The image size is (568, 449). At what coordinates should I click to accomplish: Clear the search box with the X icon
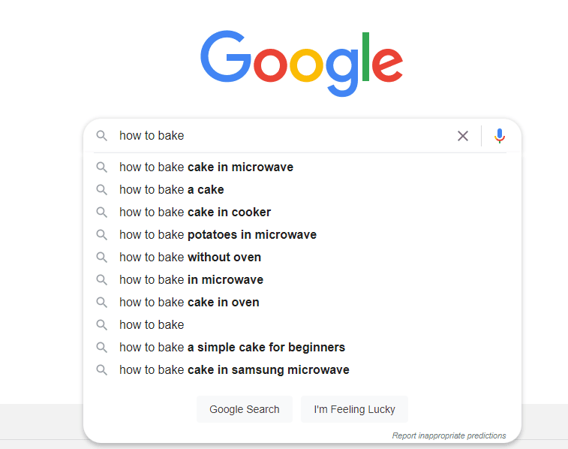pos(463,136)
